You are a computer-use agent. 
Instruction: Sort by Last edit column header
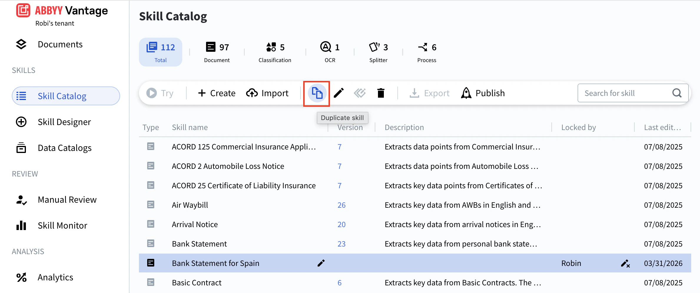click(662, 127)
